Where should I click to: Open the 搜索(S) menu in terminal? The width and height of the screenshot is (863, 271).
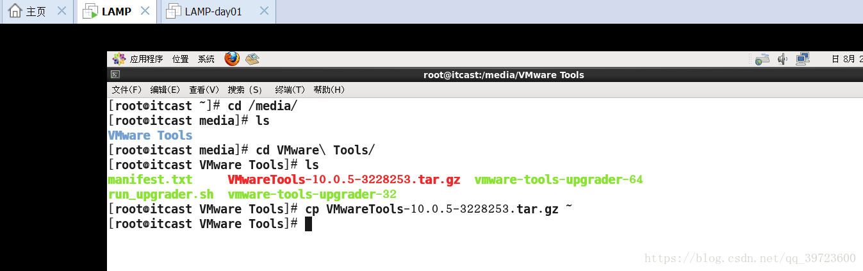[x=245, y=90]
